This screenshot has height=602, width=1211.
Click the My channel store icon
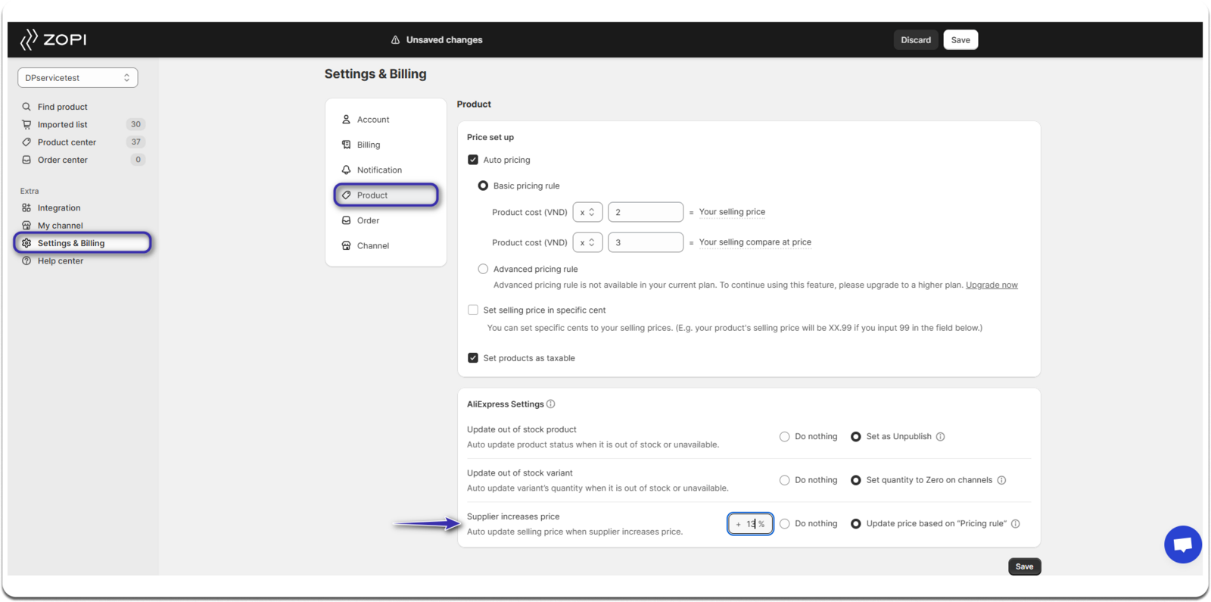26,226
